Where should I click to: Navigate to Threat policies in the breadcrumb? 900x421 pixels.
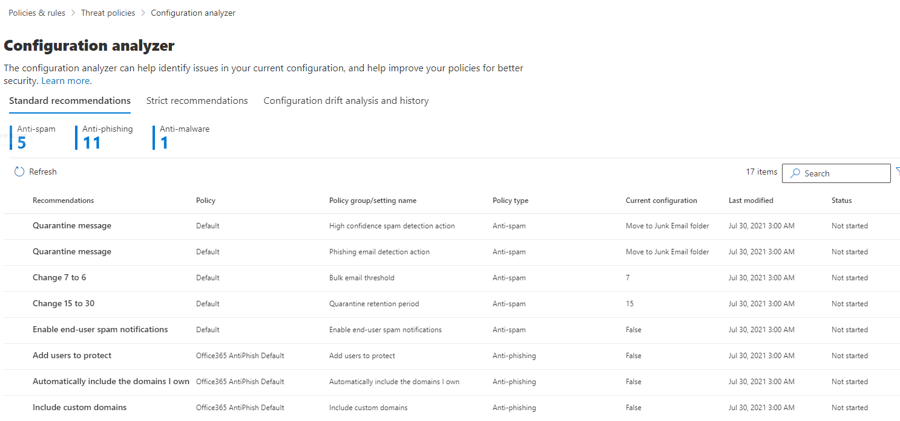click(108, 13)
